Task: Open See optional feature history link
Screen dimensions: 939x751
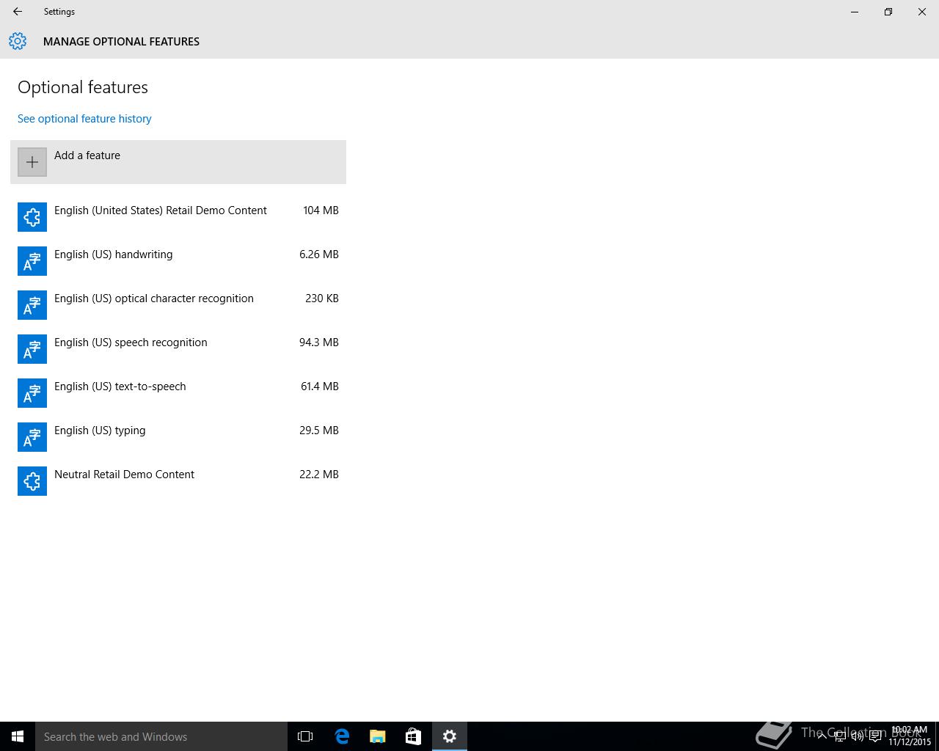Action: (x=84, y=119)
